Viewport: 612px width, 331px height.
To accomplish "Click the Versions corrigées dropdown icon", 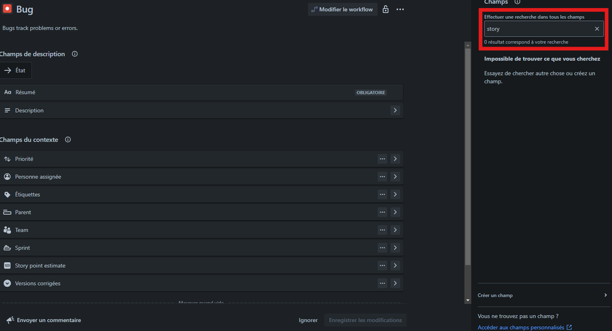I will click(x=7, y=283).
